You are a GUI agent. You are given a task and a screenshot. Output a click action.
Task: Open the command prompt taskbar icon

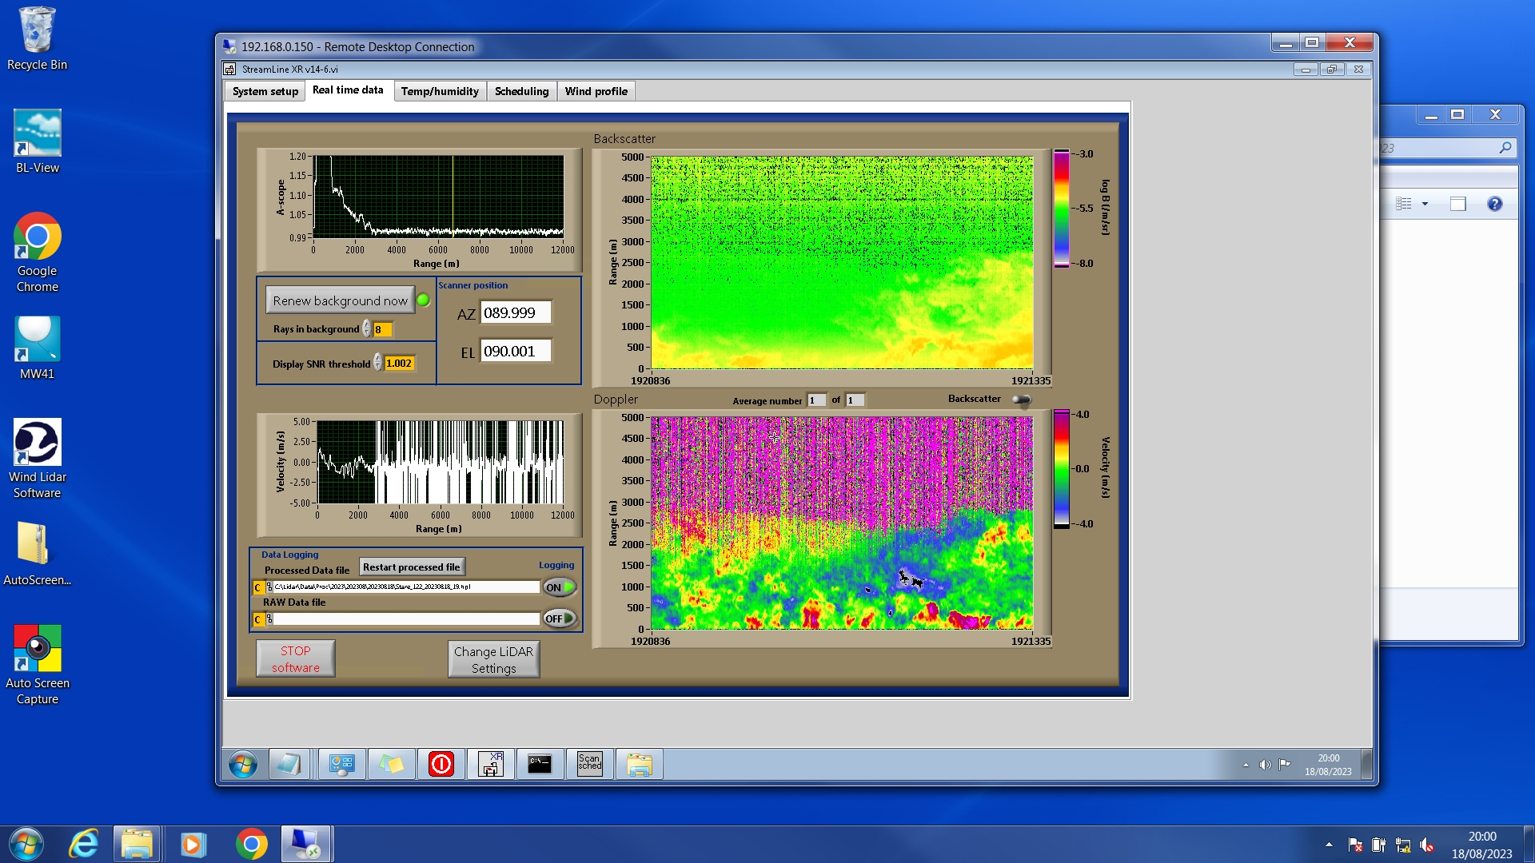(540, 765)
